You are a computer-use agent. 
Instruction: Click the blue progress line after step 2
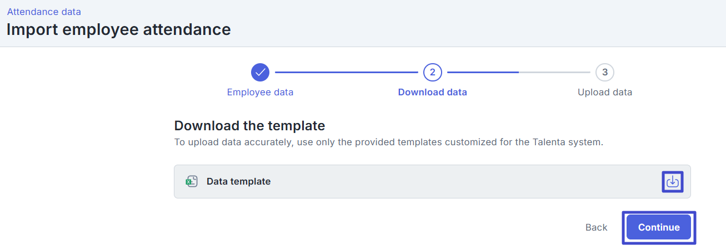(x=482, y=72)
